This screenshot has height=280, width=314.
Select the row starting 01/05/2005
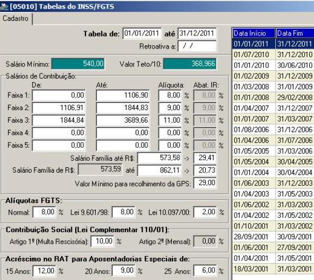pos(273,151)
